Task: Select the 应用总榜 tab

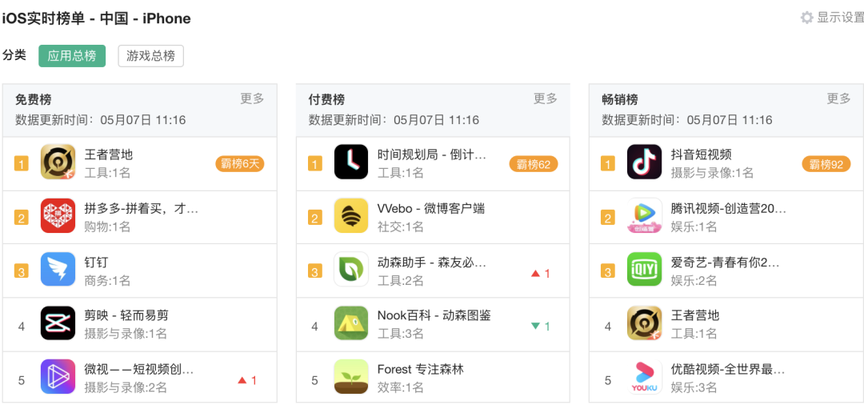Action: pyautogui.click(x=72, y=56)
